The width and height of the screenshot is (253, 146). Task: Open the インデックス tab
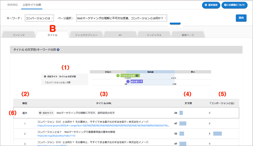tap(154, 35)
